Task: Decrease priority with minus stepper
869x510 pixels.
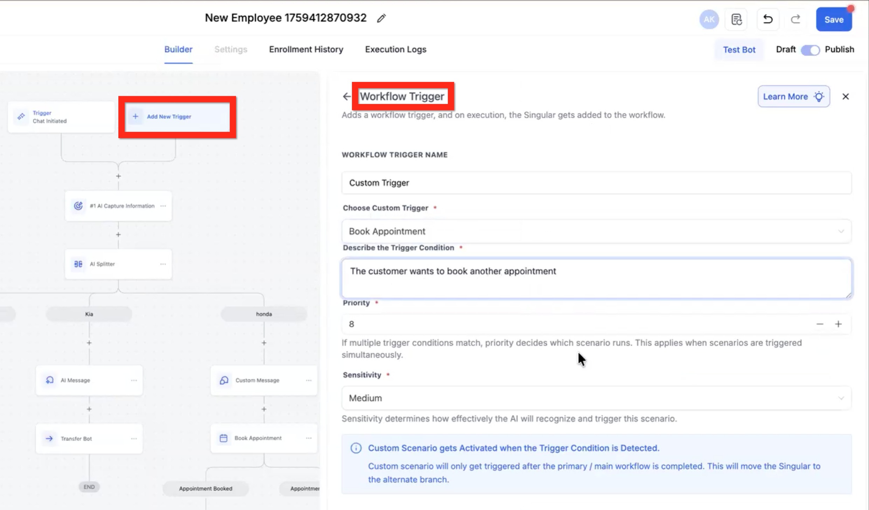Action: pyautogui.click(x=820, y=324)
